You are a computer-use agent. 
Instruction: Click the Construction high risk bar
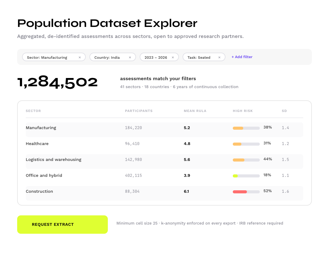(x=246, y=192)
